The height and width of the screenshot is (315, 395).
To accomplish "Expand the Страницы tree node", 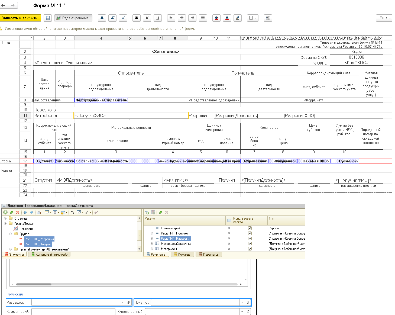I will coord(5,218).
